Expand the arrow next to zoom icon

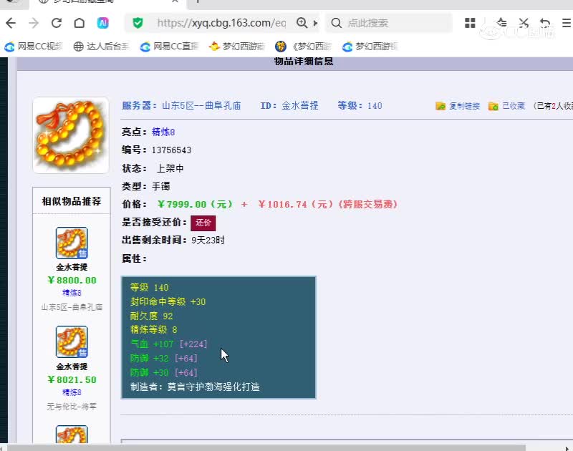[x=315, y=23]
